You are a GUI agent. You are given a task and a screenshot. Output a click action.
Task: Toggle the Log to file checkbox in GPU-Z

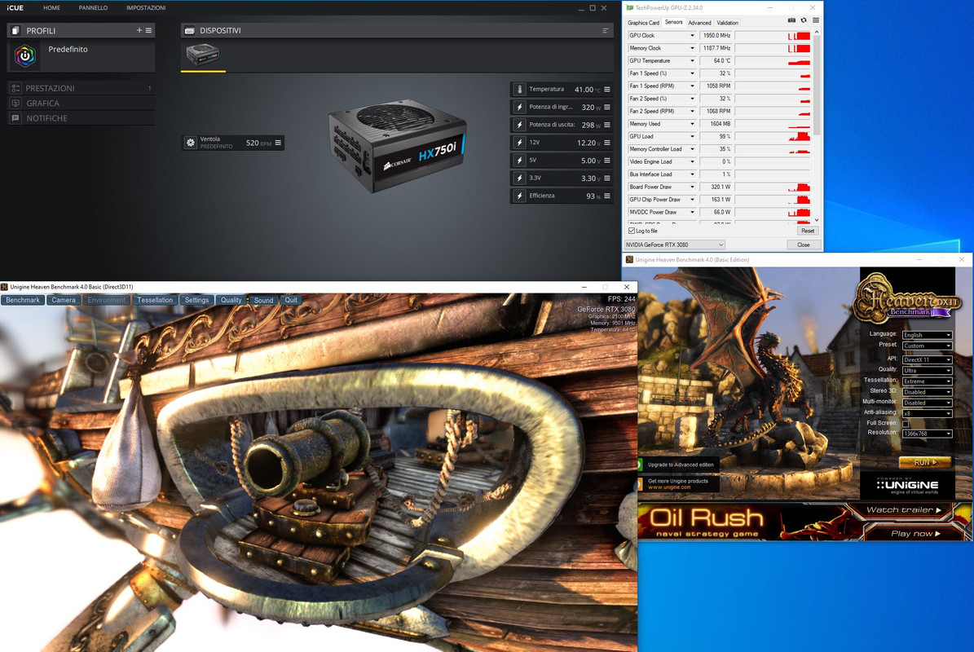point(632,231)
